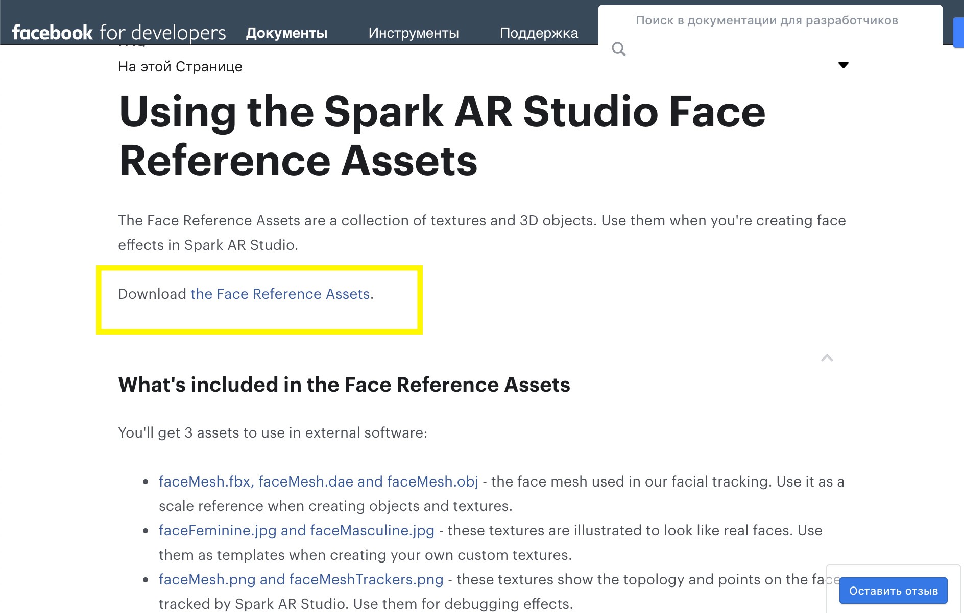Open the Документы menu
This screenshot has width=964, height=613.
pos(286,33)
